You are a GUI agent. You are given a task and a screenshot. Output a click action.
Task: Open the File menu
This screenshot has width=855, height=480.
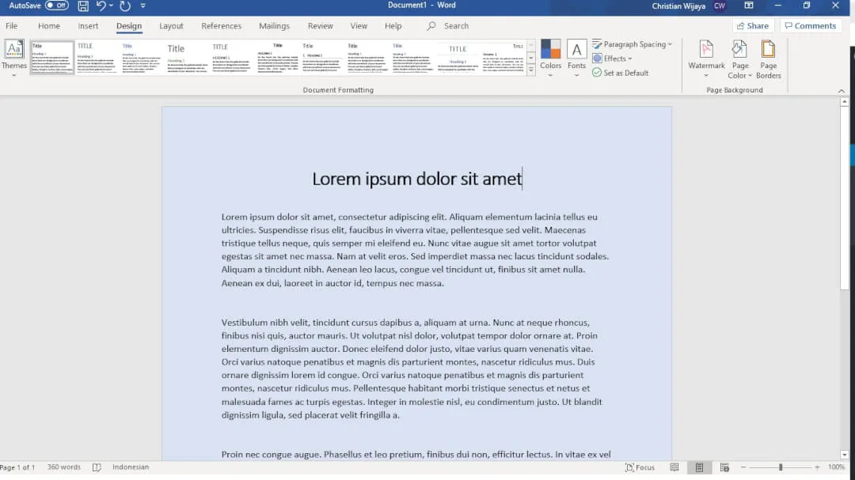click(x=11, y=25)
